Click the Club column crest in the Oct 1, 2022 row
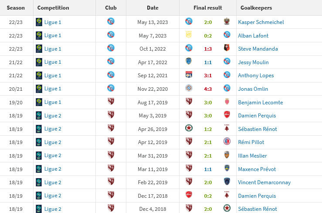 pos(111,48)
